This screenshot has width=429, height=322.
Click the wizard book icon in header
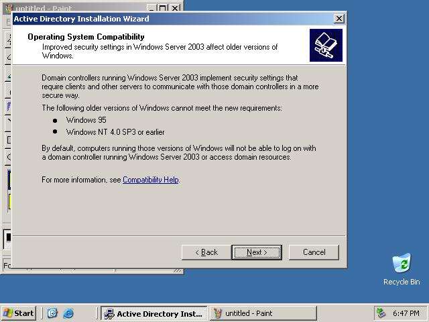pyautogui.click(x=326, y=45)
